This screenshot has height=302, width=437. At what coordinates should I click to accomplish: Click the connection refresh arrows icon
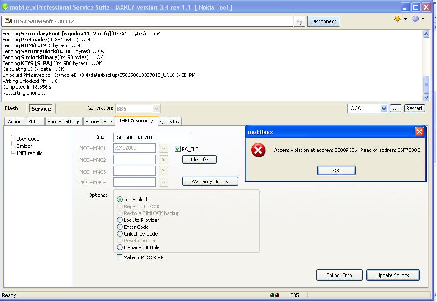click(x=300, y=21)
